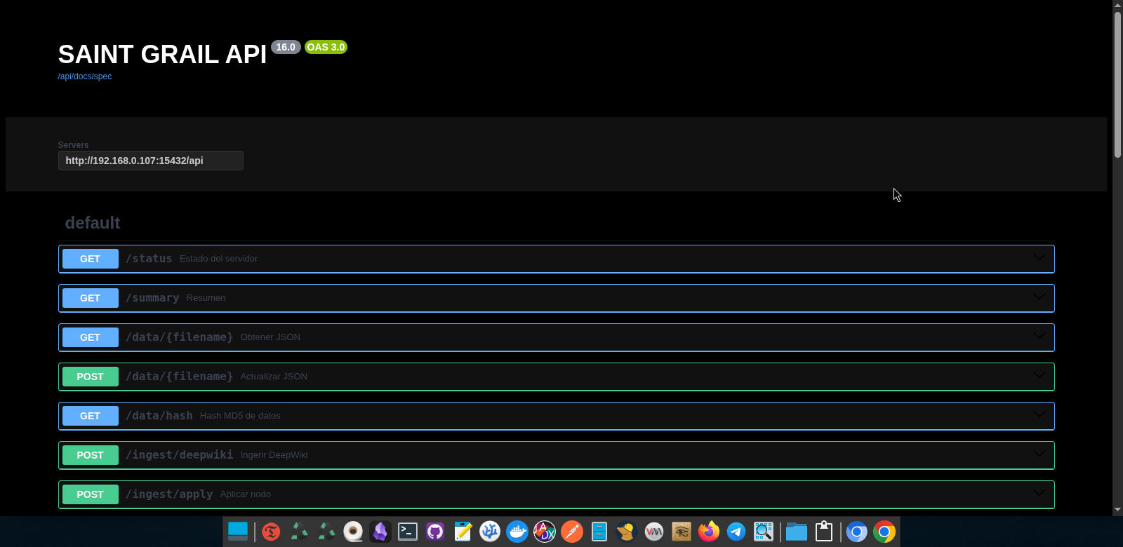Launch the terminal from the dock
Screen dimensions: 1123x547
[408, 532]
